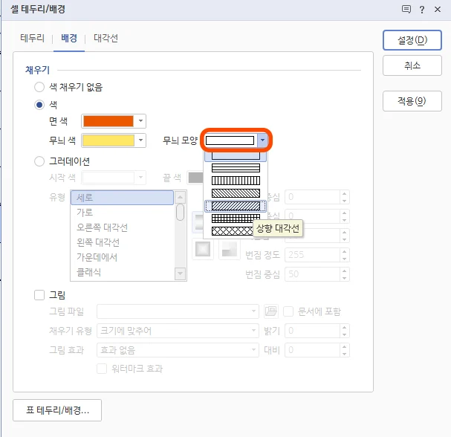Open the 시작 색 dropdown
Screen dimensions: 451x437
point(114,178)
